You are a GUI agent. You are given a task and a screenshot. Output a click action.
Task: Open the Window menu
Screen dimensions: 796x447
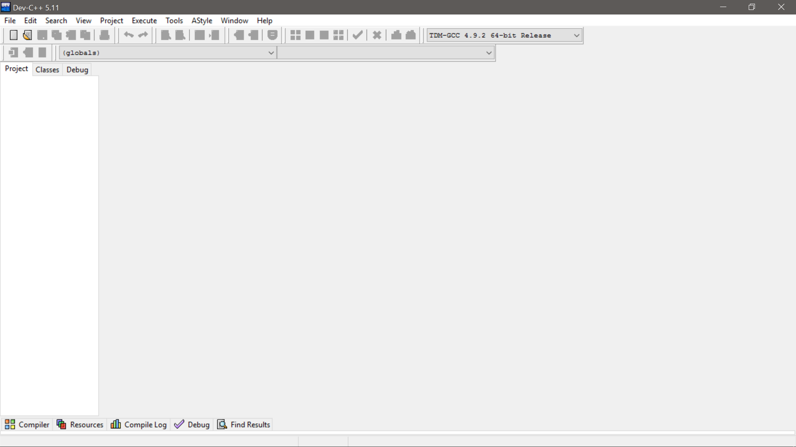[234, 20]
